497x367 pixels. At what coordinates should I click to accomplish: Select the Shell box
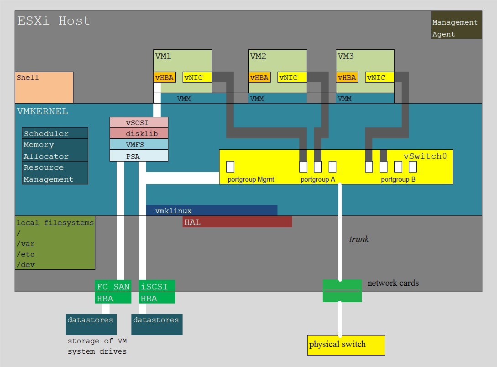tap(44, 88)
